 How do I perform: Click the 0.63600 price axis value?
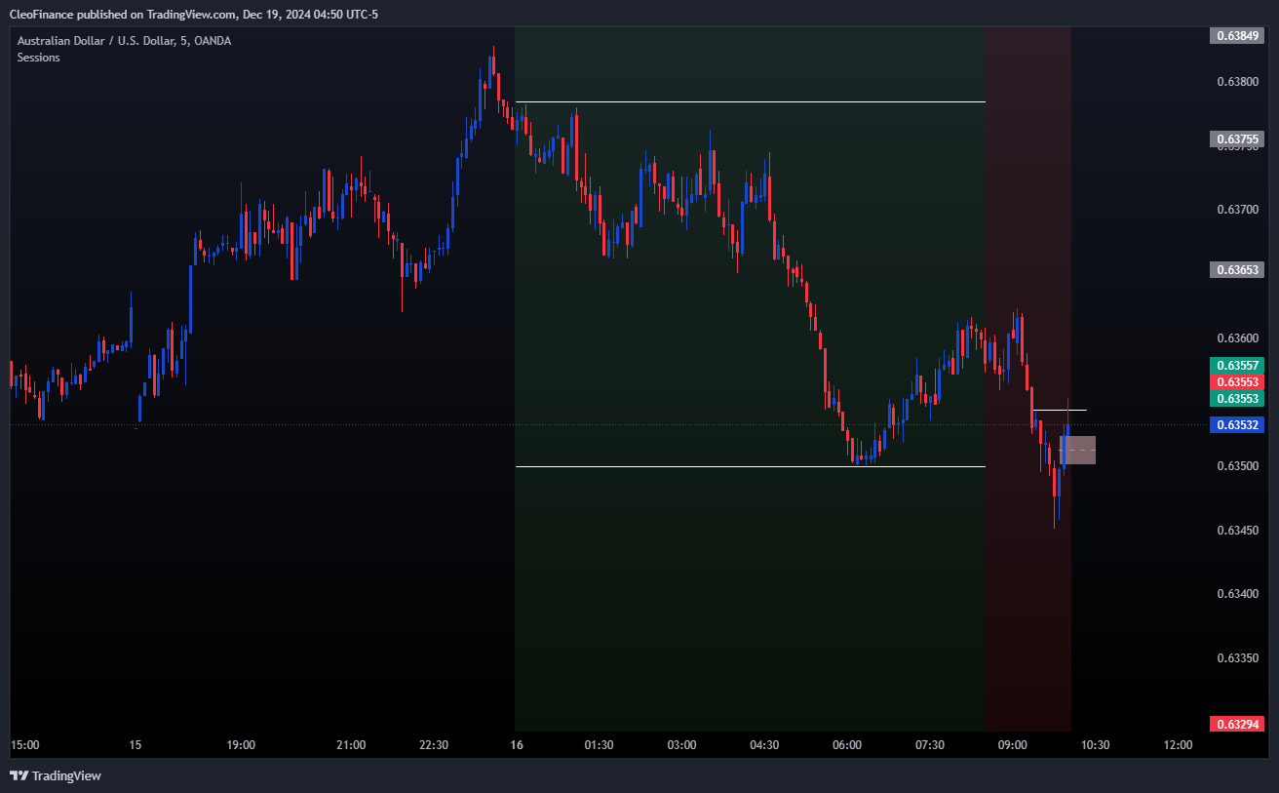[x=1237, y=338]
